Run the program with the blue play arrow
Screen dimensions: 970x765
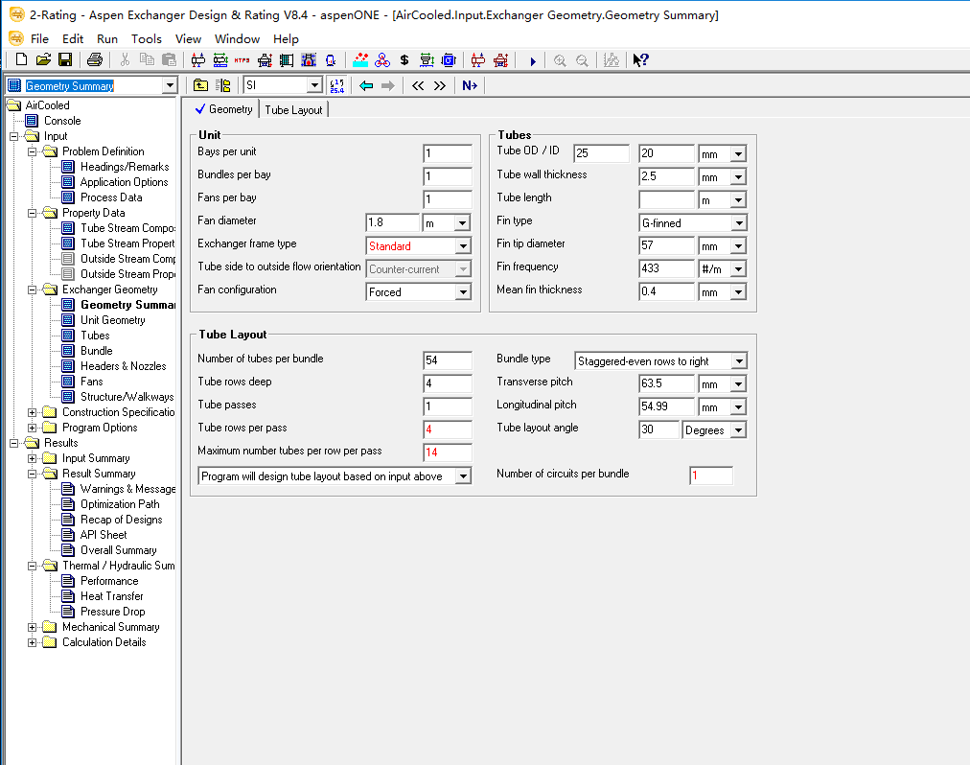point(533,60)
